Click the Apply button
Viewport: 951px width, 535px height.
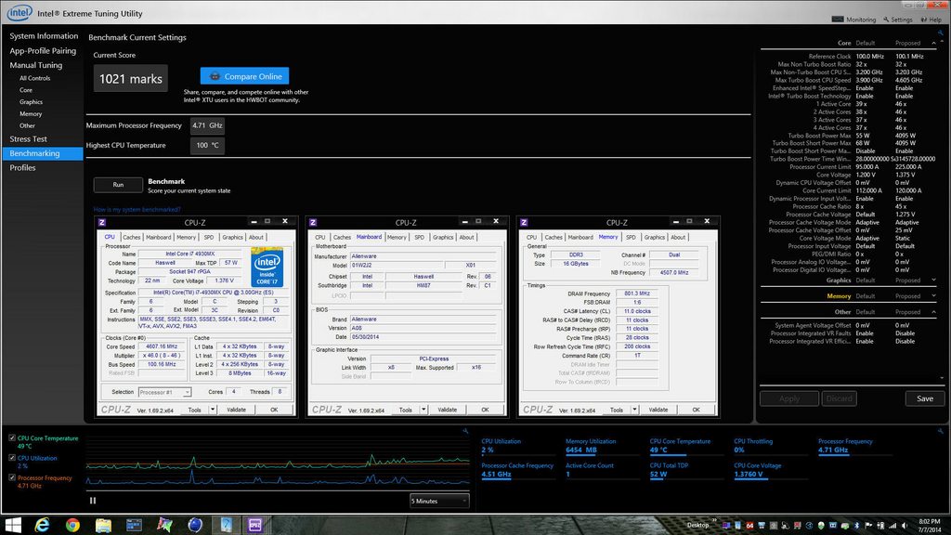[x=788, y=398]
